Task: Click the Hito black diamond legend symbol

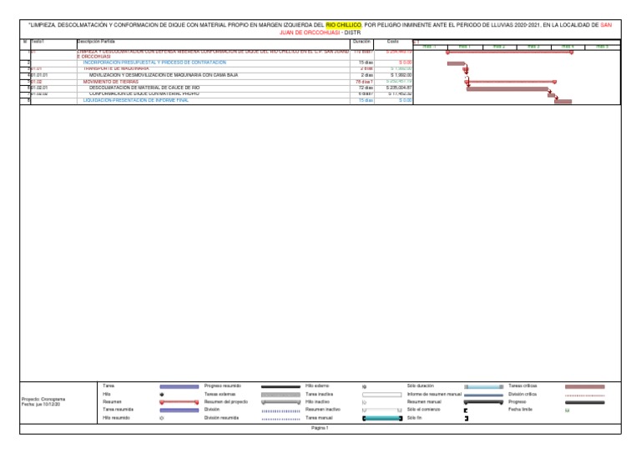Action: (x=162, y=395)
